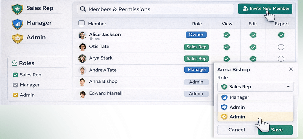Open Alice Jackson's avatar
This screenshot has height=139, width=303.
pos(82,35)
